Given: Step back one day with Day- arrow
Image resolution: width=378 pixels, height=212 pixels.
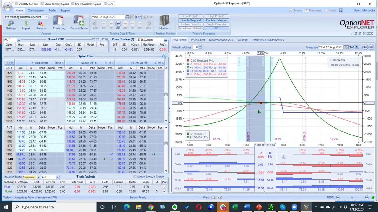Looking at the screenshot, I should 118,25.
